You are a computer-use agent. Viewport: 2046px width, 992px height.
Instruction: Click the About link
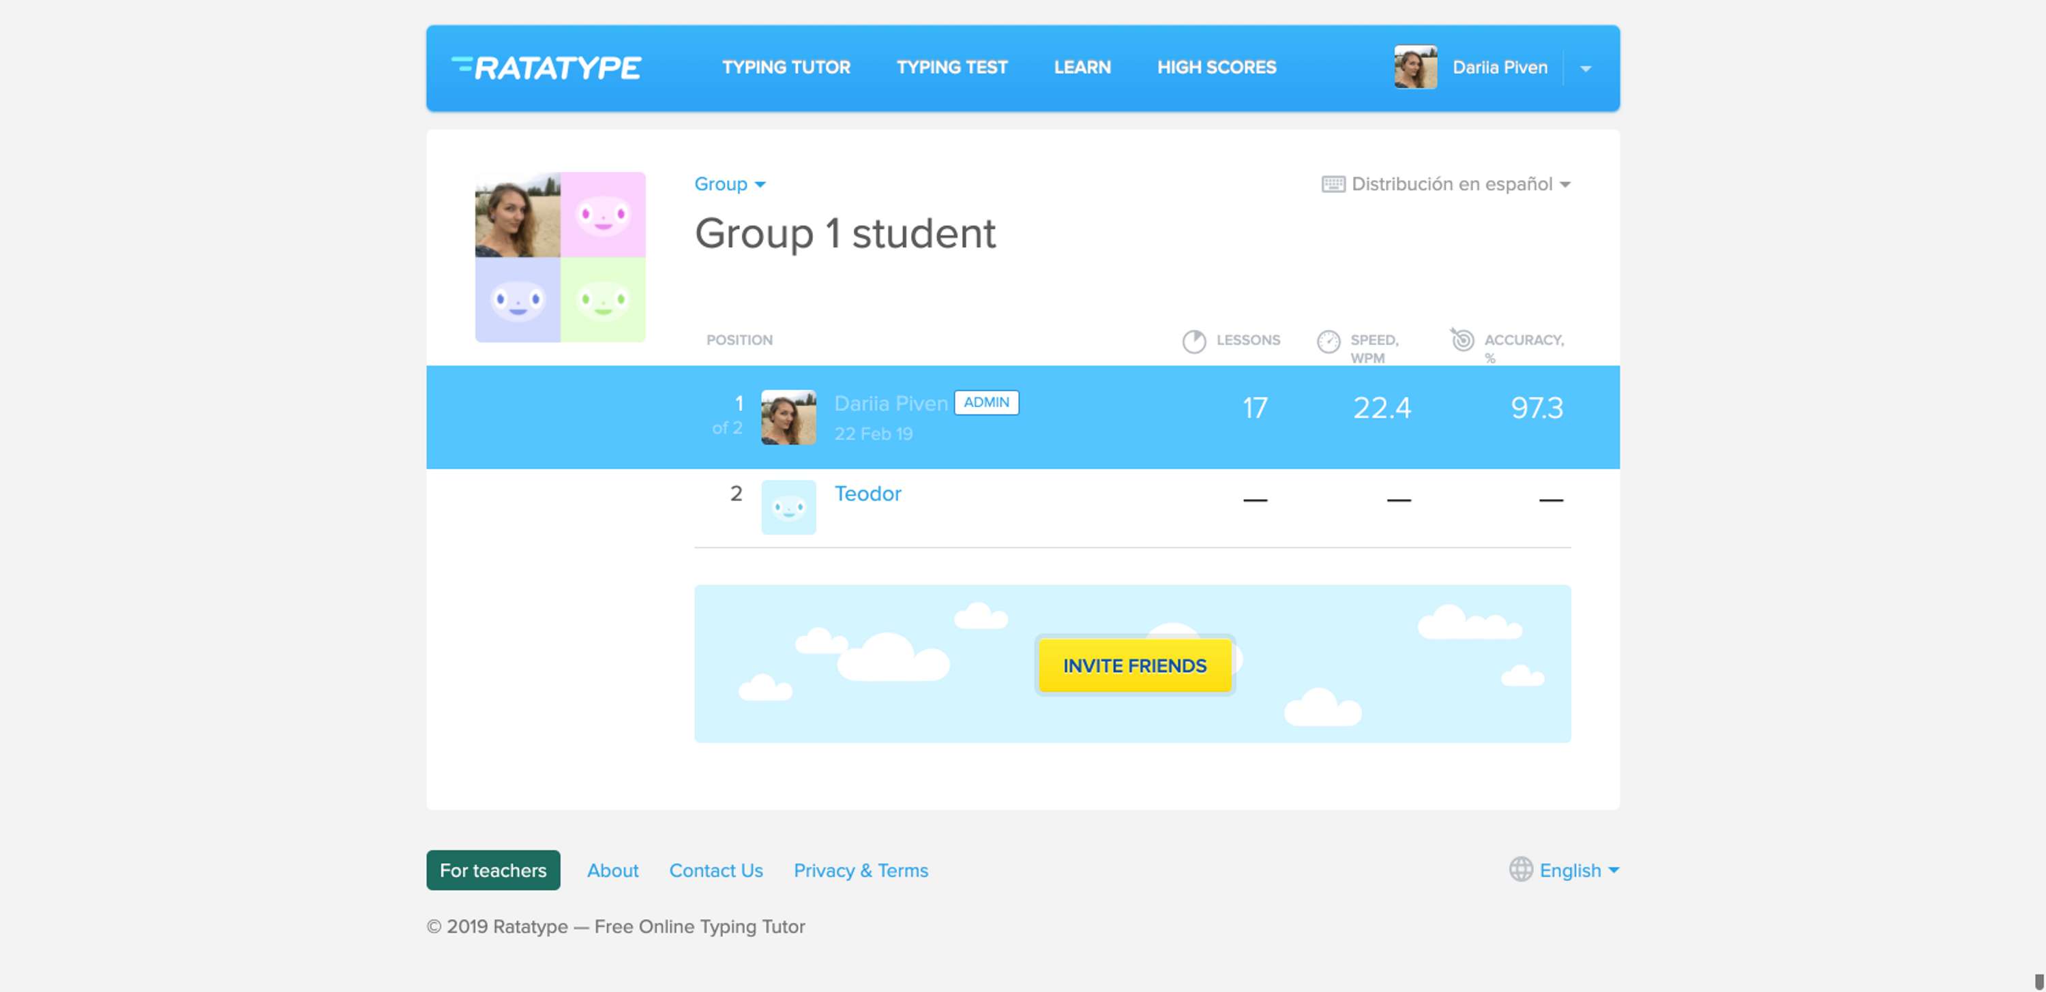(613, 869)
